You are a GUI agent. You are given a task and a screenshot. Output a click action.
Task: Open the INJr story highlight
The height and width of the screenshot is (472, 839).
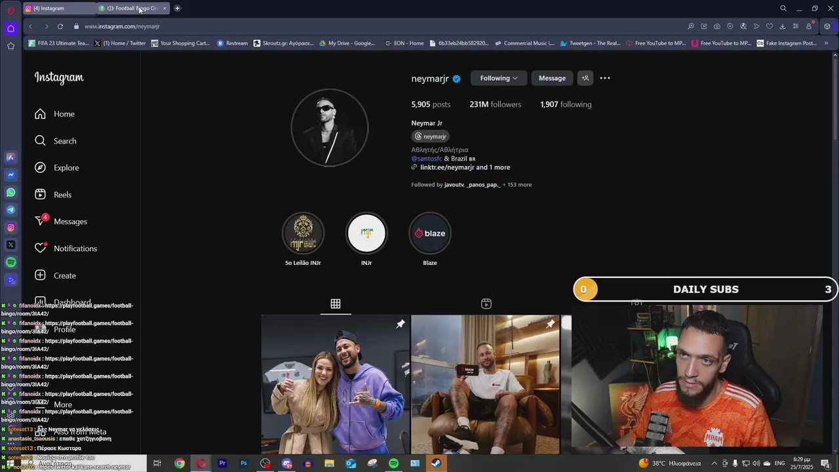366,233
